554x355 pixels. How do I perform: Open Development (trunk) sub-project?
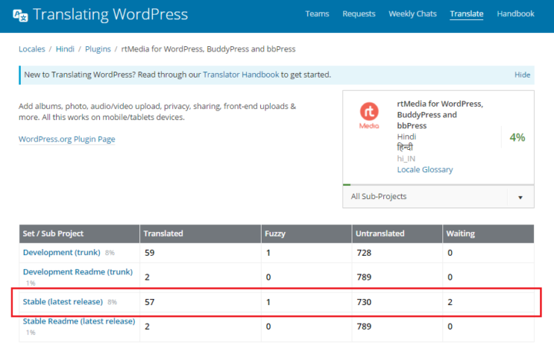coord(62,251)
